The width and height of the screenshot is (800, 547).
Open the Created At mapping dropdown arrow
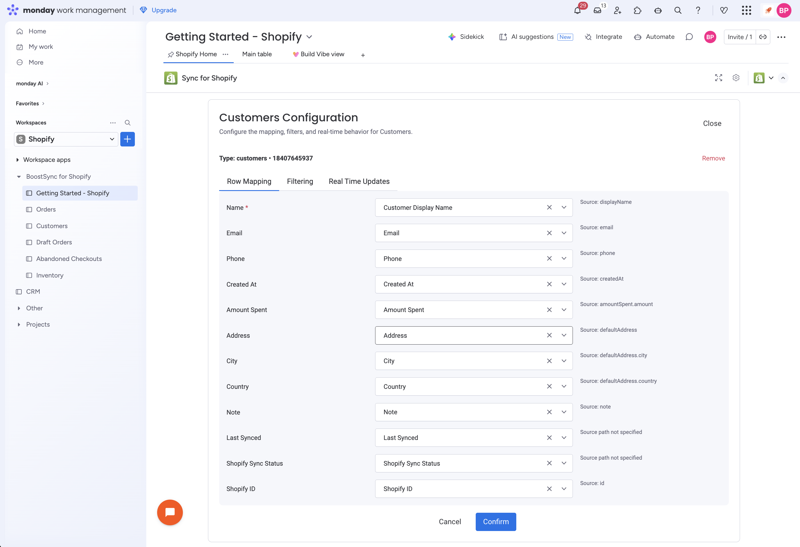564,284
